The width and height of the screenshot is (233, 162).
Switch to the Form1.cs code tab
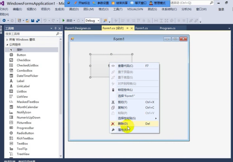(x=142, y=28)
